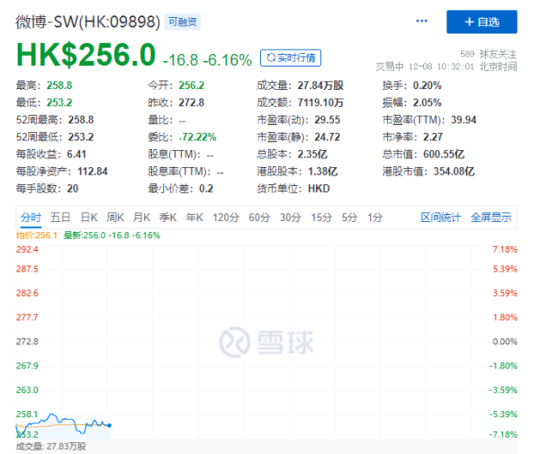Screen dimensions: 540x454
Task: Select the 1分 interval tab
Action: click(374, 218)
